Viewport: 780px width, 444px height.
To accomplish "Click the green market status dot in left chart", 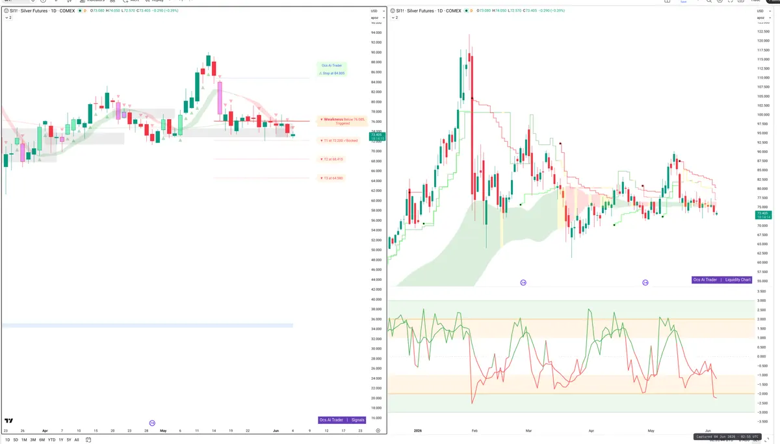I will click(x=80, y=11).
